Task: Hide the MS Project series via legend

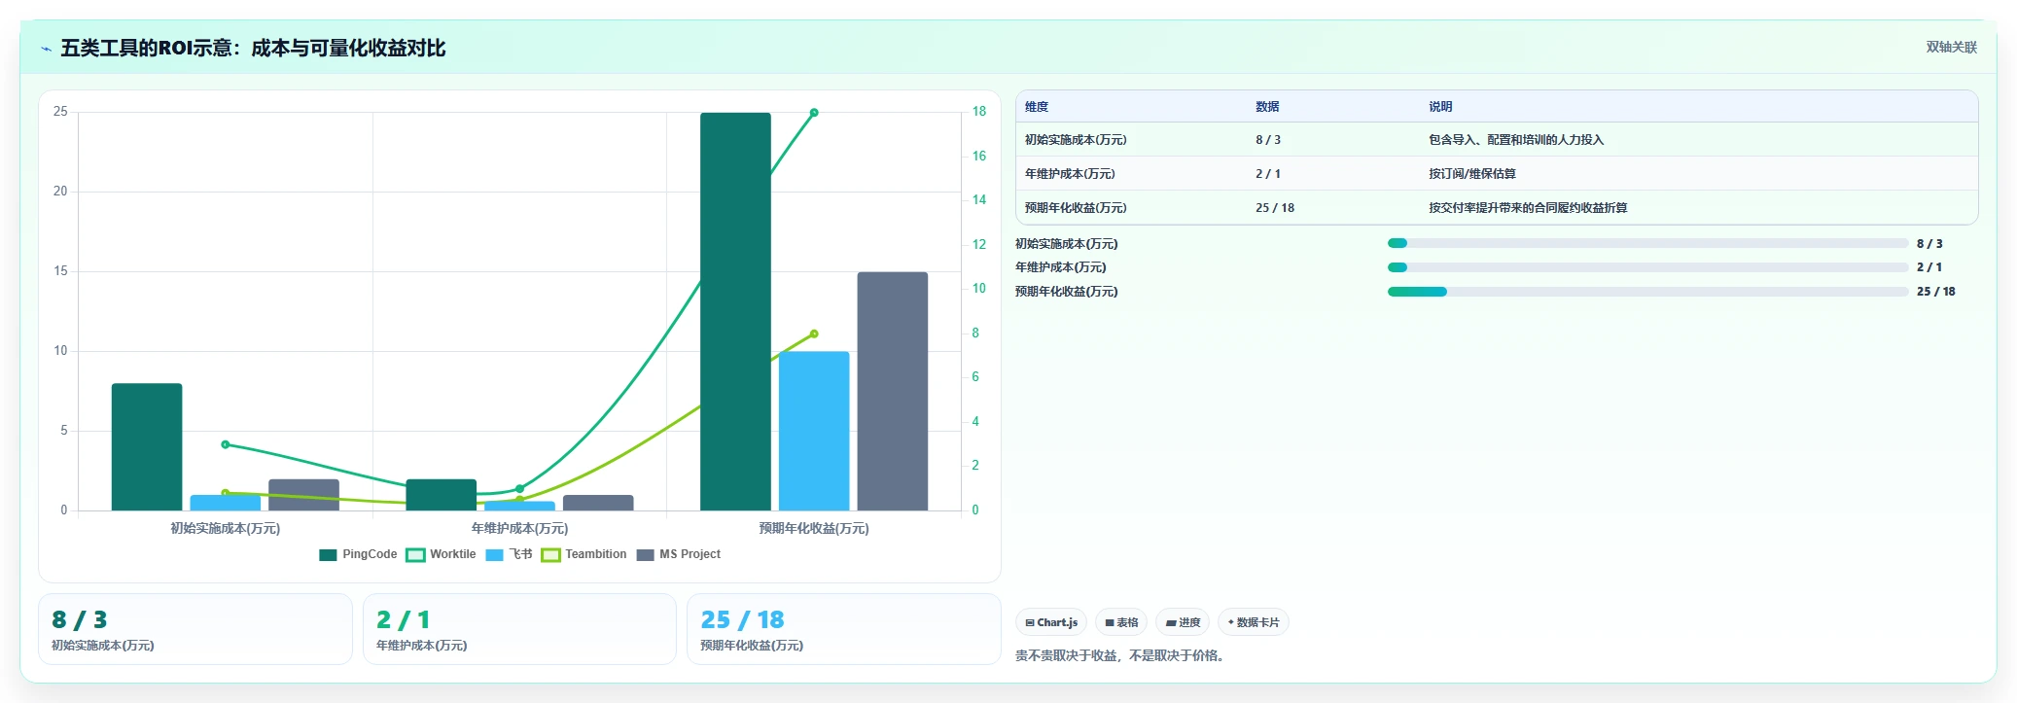Action: click(x=679, y=555)
